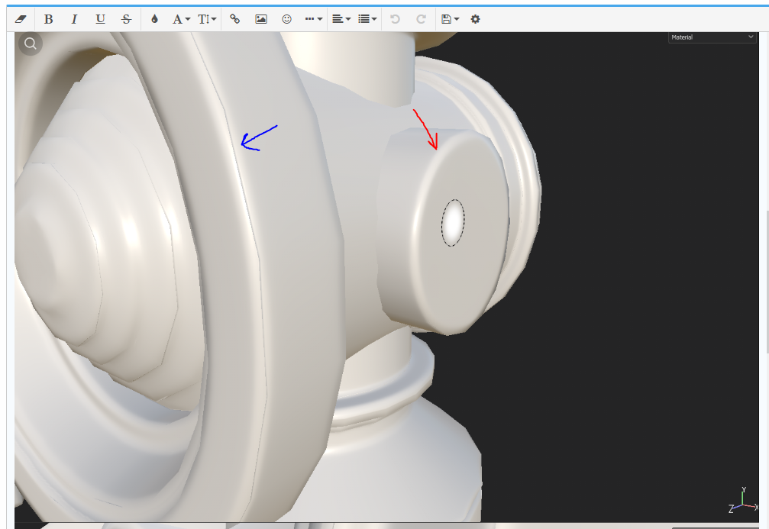Screen dimensions: 769x529
Task: Open the font family dropdown
Action: coord(181,19)
